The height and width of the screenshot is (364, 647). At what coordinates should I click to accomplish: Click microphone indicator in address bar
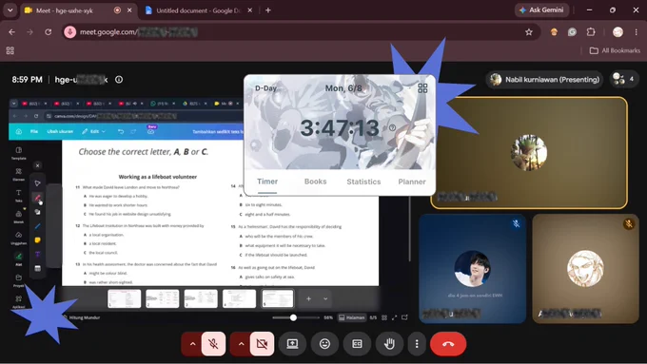69,32
